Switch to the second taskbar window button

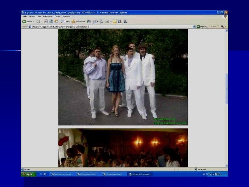click(88, 174)
